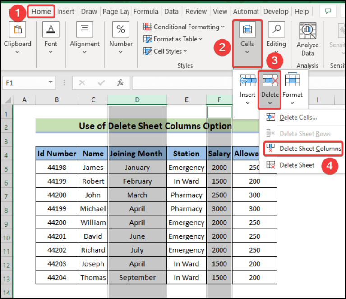Select the title Use of Delete Sheet Columns Option
Screen dimensions: 346x299
coord(155,126)
